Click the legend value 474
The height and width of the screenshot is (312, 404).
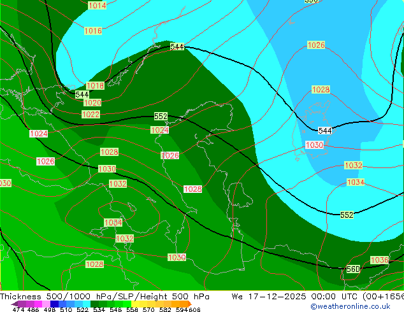(x=18, y=309)
